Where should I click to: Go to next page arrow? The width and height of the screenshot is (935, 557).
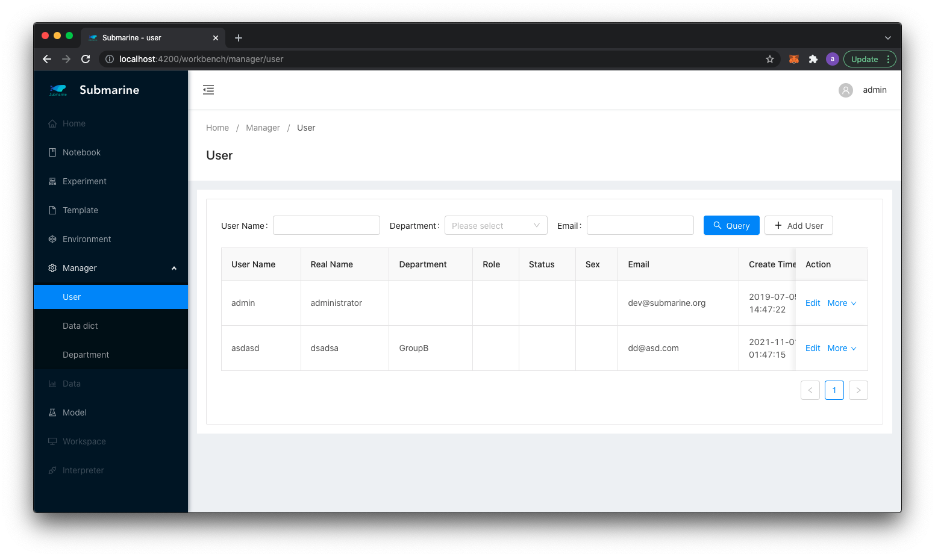pos(858,390)
